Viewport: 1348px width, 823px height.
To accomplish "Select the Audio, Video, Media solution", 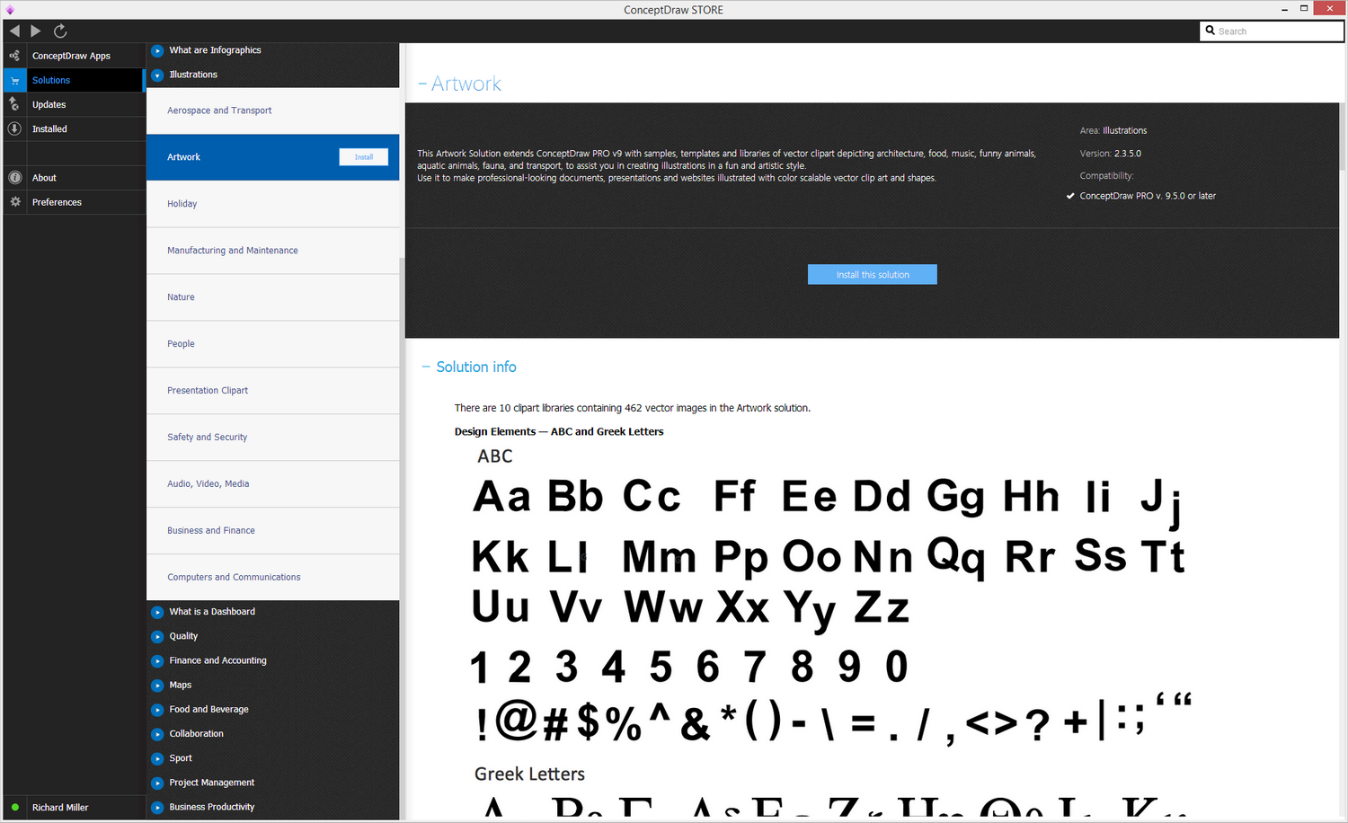I will click(x=272, y=484).
